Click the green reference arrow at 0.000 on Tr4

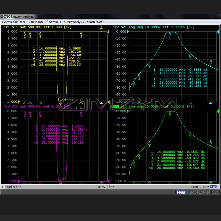pyautogui.click(x=128, y=111)
